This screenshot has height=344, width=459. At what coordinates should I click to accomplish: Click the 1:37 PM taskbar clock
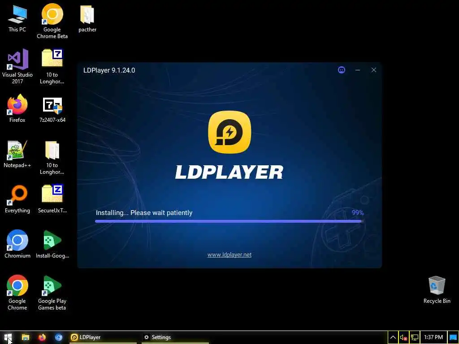433,337
